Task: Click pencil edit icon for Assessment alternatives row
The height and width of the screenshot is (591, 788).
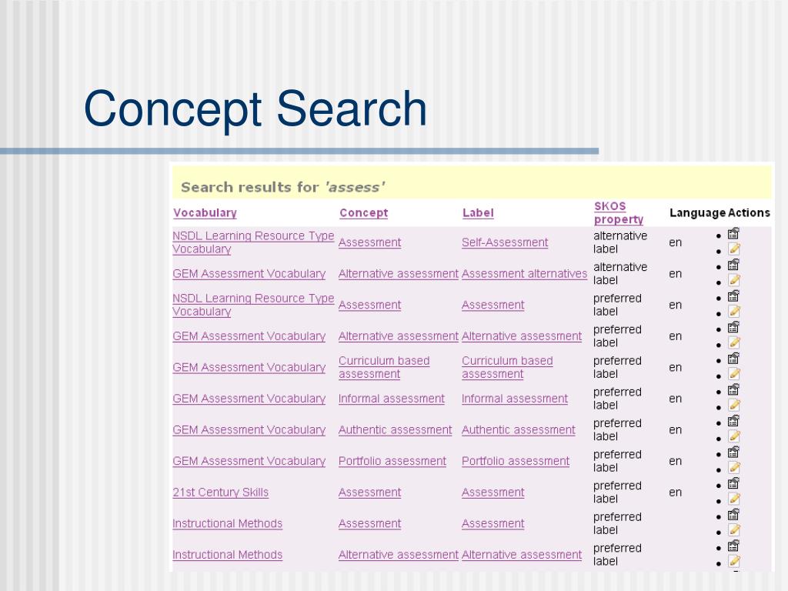Action: coord(733,280)
